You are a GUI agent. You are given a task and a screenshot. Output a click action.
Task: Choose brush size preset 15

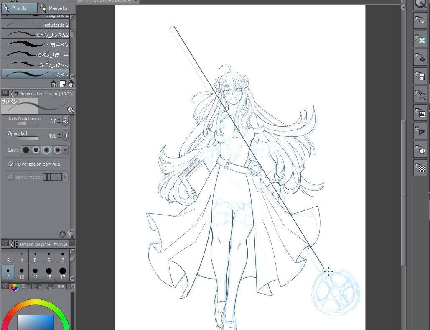coord(49,273)
